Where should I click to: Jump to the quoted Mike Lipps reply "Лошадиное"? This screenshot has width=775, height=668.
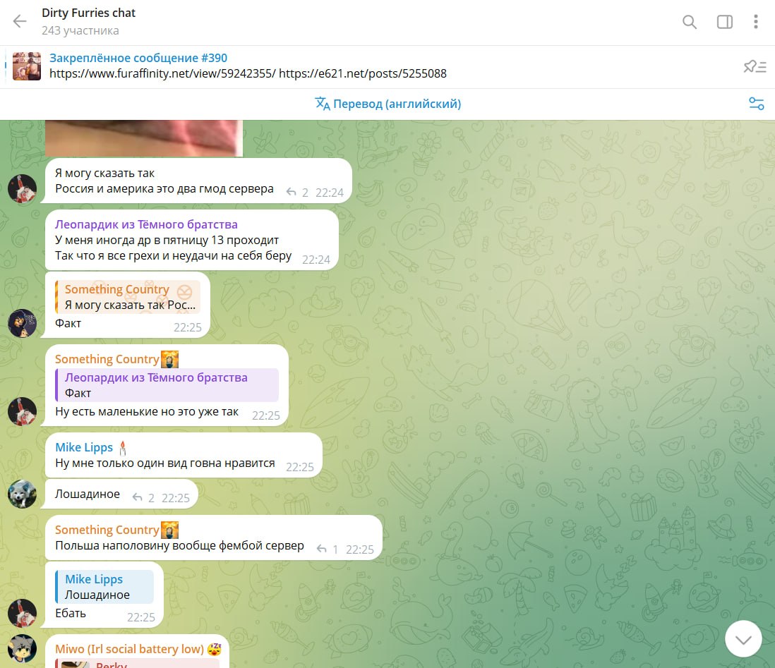(104, 586)
